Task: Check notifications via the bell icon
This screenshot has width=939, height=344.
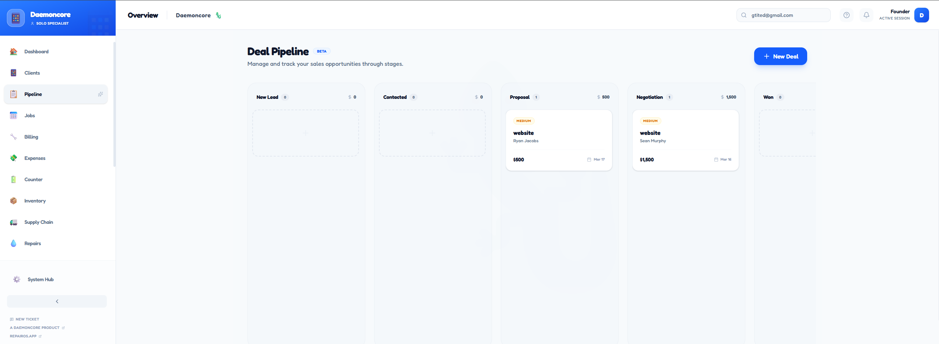Action: click(x=866, y=15)
